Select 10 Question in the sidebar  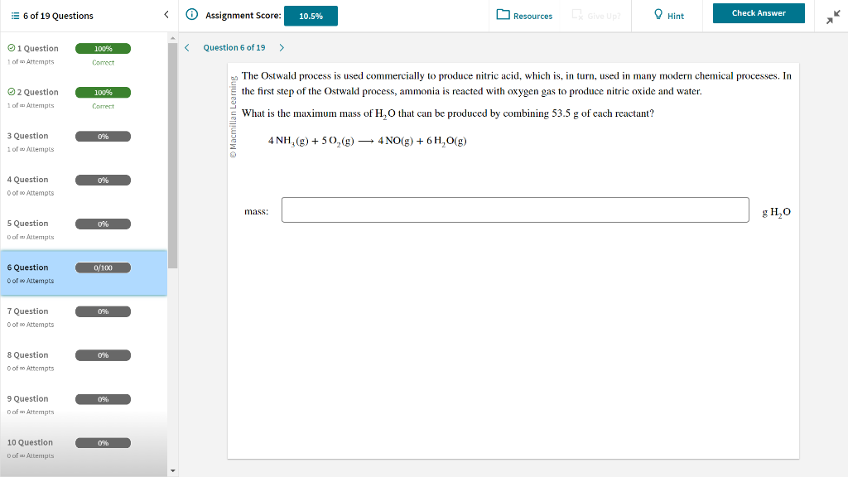click(x=84, y=448)
